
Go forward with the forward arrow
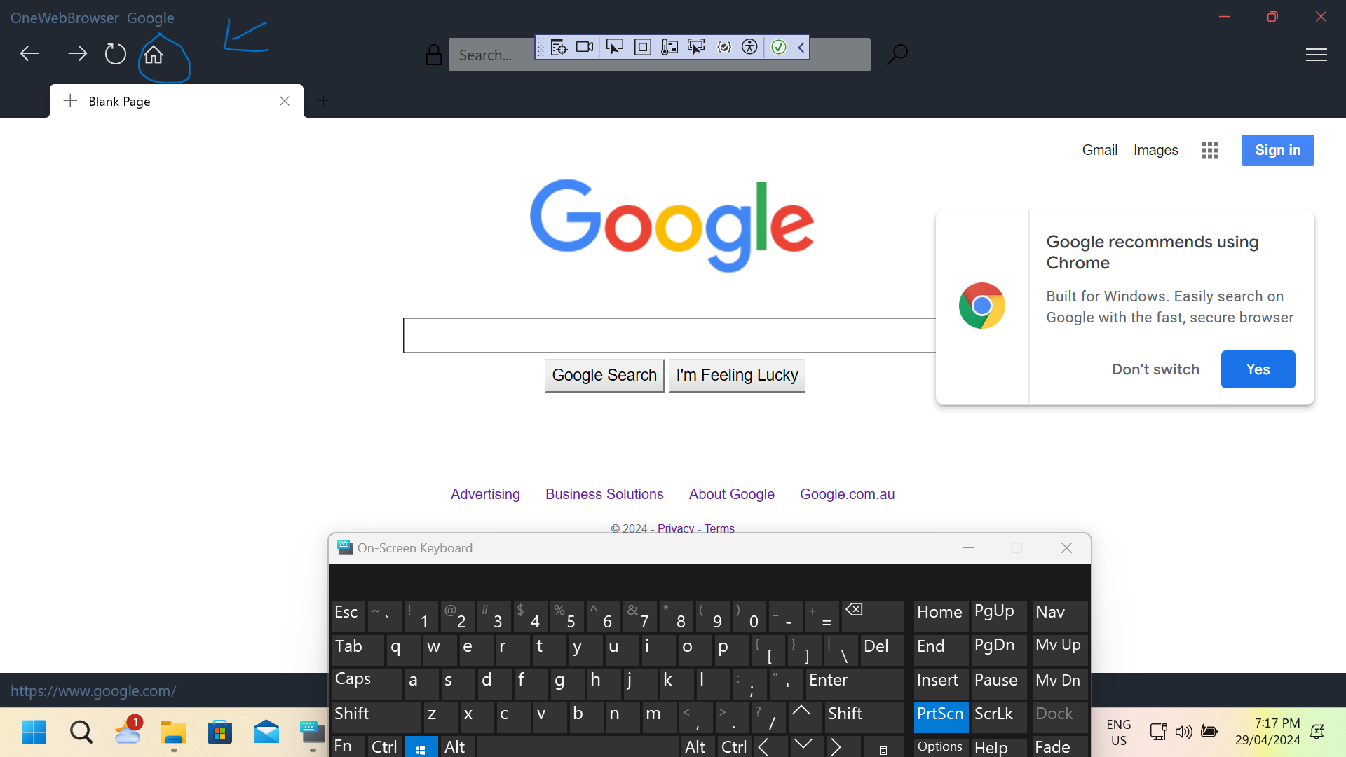coord(77,54)
